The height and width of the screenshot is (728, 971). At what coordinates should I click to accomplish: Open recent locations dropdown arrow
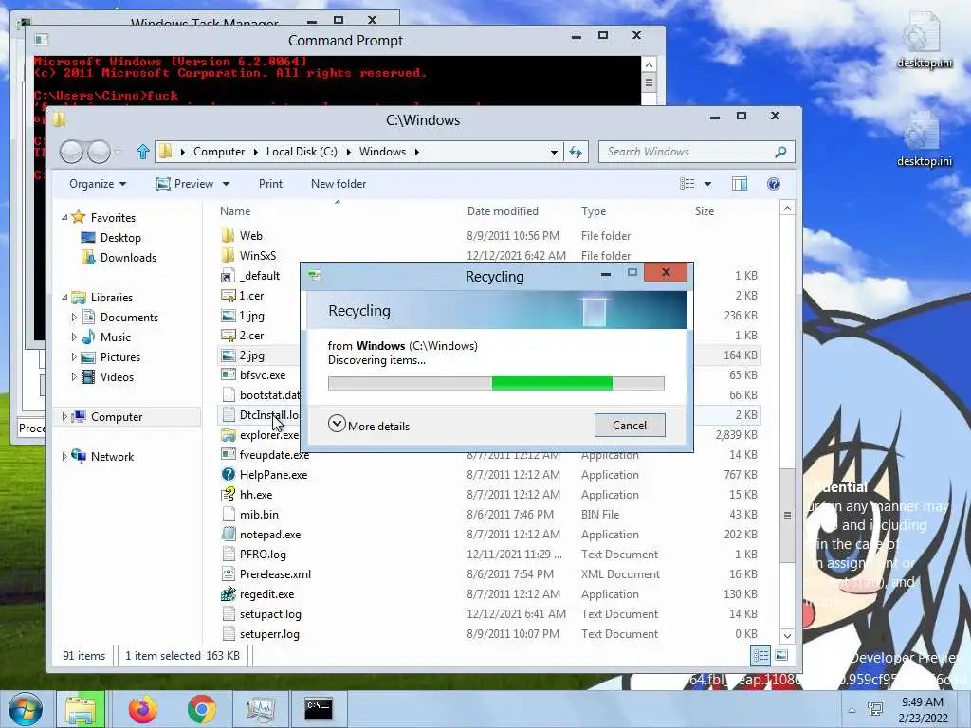[119, 152]
